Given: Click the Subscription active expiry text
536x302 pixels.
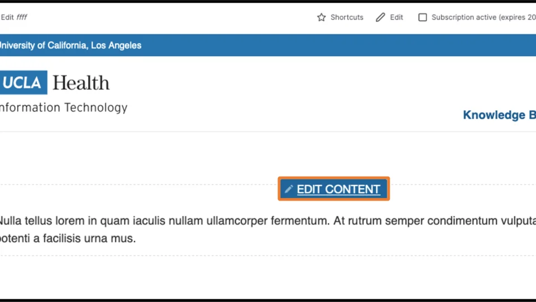Looking at the screenshot, I should 484,17.
